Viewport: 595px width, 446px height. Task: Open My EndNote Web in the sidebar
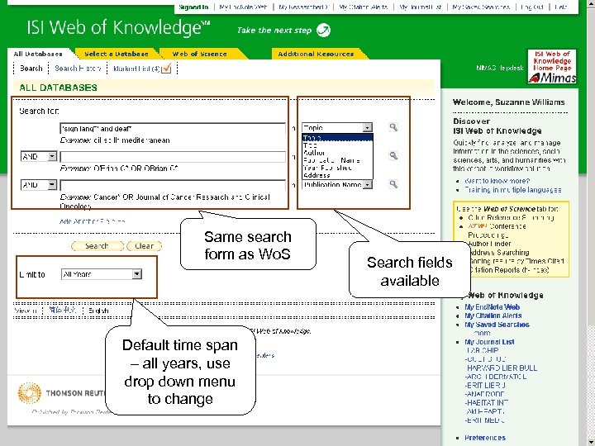click(x=493, y=307)
